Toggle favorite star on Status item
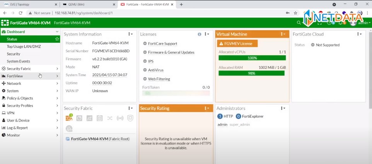The width and height of the screenshot is (372, 164). pos(57,39)
